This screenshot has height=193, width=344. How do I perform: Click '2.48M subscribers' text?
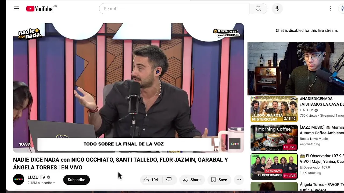(41, 183)
